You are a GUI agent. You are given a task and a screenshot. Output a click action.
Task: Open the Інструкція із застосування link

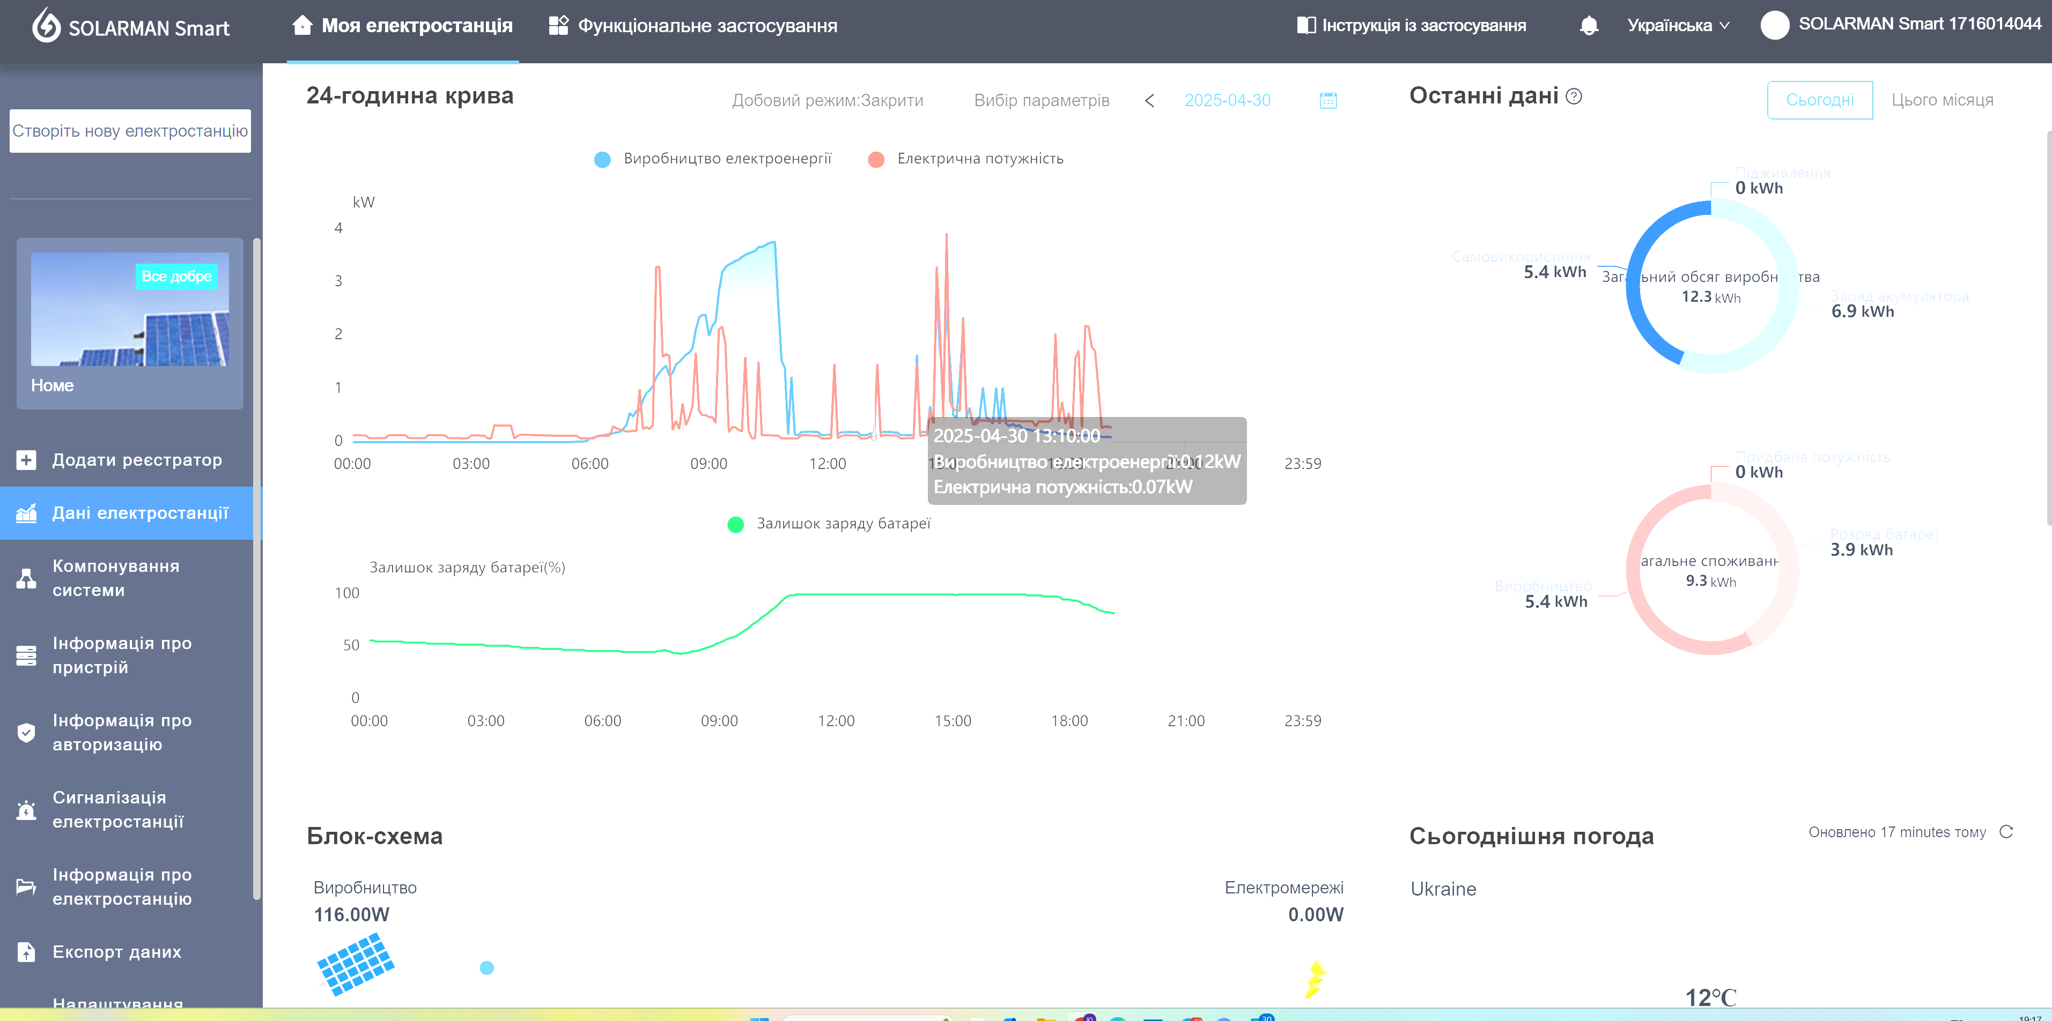click(x=1412, y=26)
